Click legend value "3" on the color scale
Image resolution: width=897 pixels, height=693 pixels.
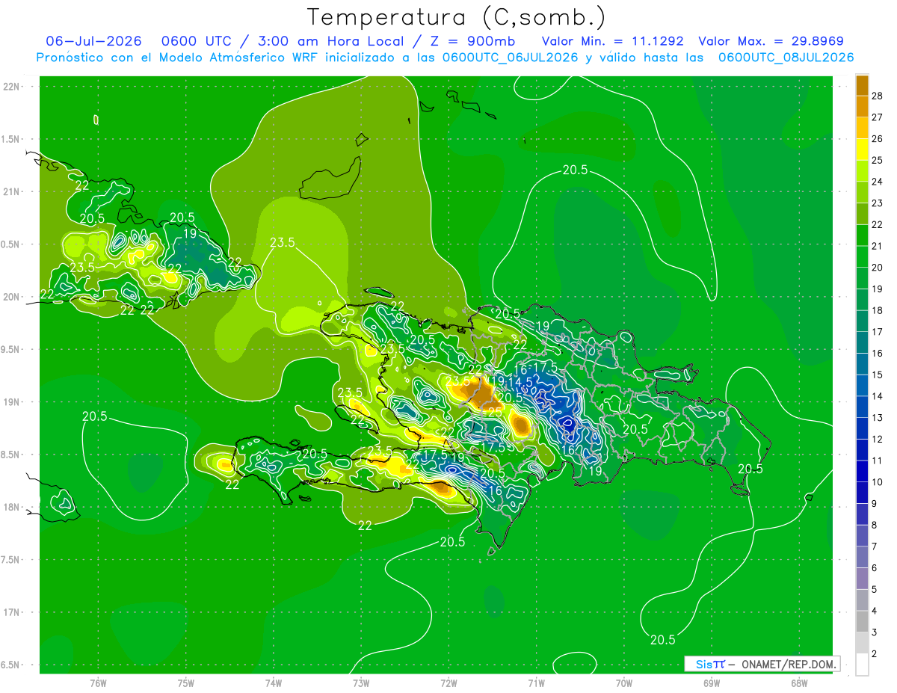coord(876,632)
